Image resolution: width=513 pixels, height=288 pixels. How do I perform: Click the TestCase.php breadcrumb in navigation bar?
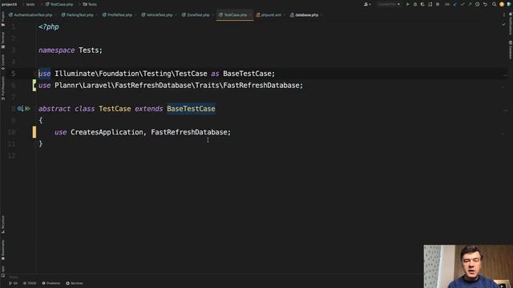point(59,4)
